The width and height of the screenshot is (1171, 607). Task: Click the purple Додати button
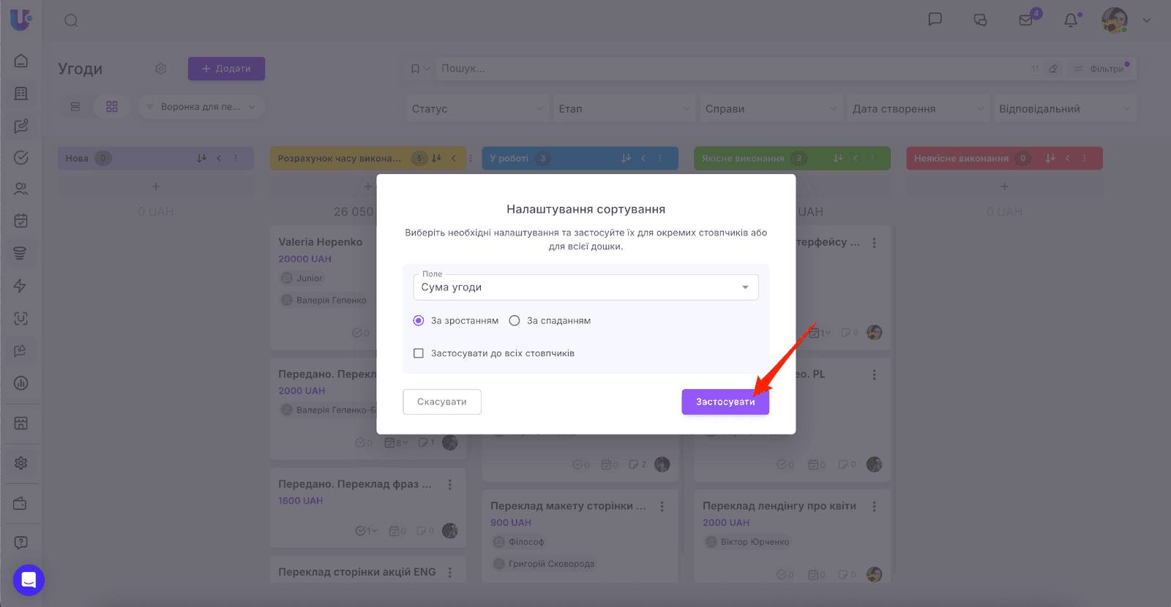[226, 69]
